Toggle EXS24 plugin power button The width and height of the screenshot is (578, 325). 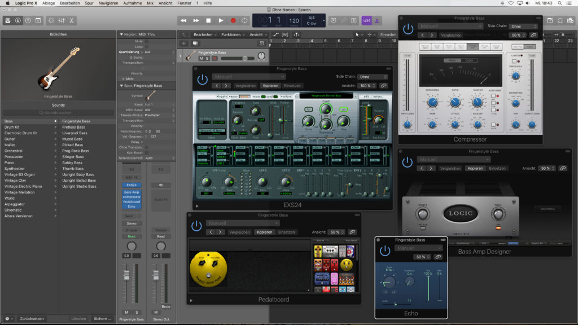coord(203,79)
